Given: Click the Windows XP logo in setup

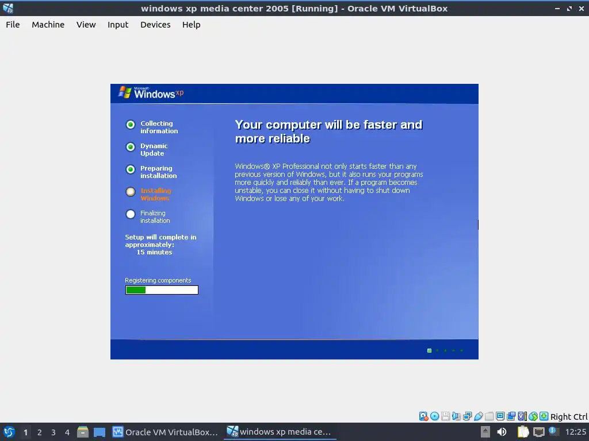Looking at the screenshot, I should click(151, 92).
